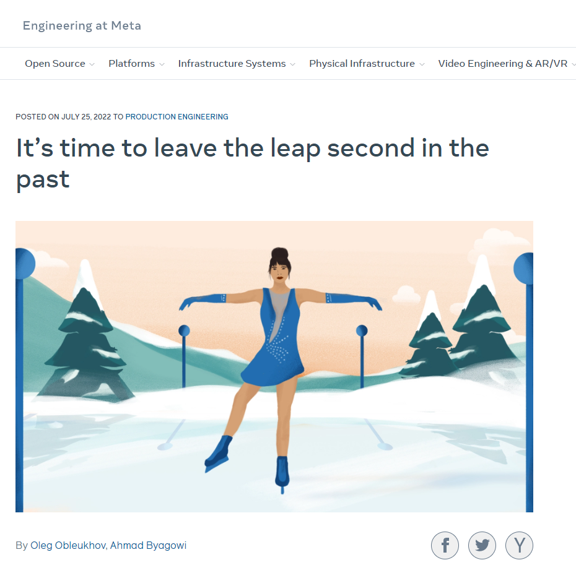
Task: Expand chevron after Video Engineering & AR/VR
Action: pos(574,64)
